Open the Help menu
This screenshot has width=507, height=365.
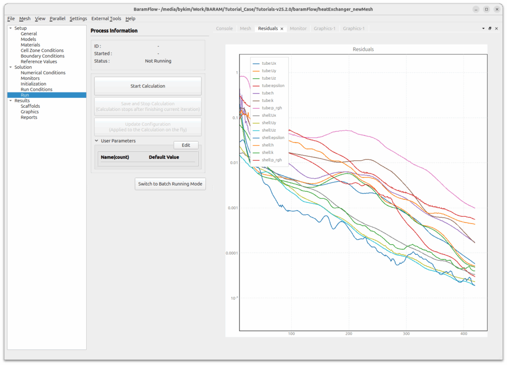tap(130, 18)
